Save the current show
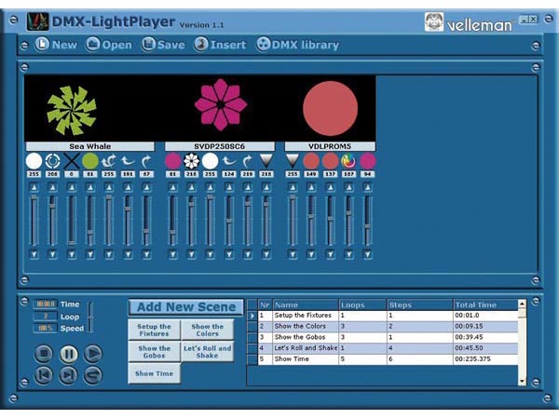This screenshot has width=559, height=419. (163, 45)
